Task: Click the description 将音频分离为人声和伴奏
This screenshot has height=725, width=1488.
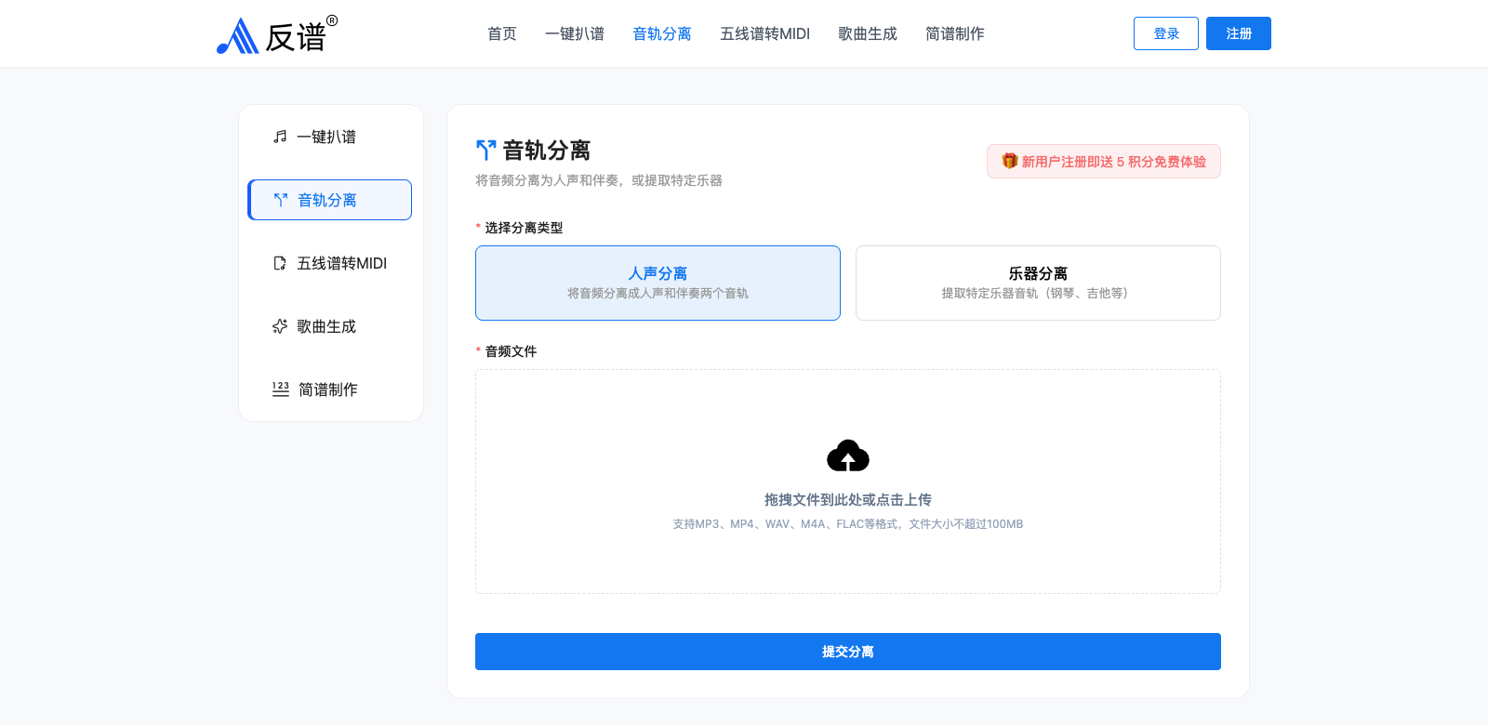Action: coord(599,180)
